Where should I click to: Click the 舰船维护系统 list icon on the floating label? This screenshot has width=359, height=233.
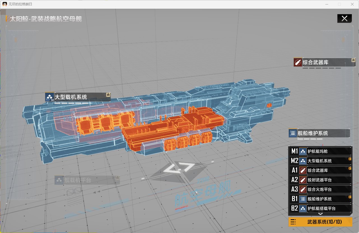[x=293, y=133]
